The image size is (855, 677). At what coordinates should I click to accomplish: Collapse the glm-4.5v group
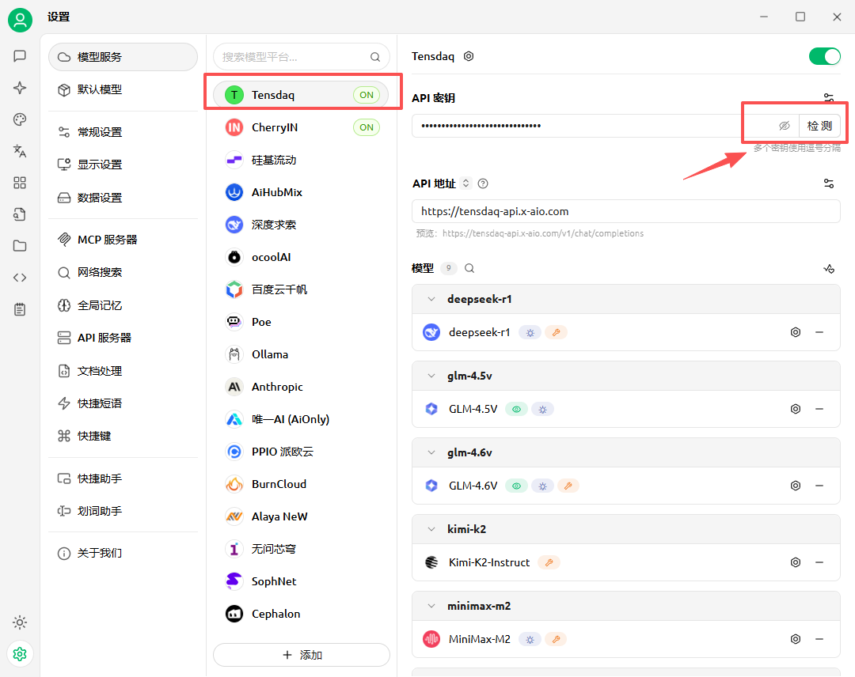tap(431, 376)
